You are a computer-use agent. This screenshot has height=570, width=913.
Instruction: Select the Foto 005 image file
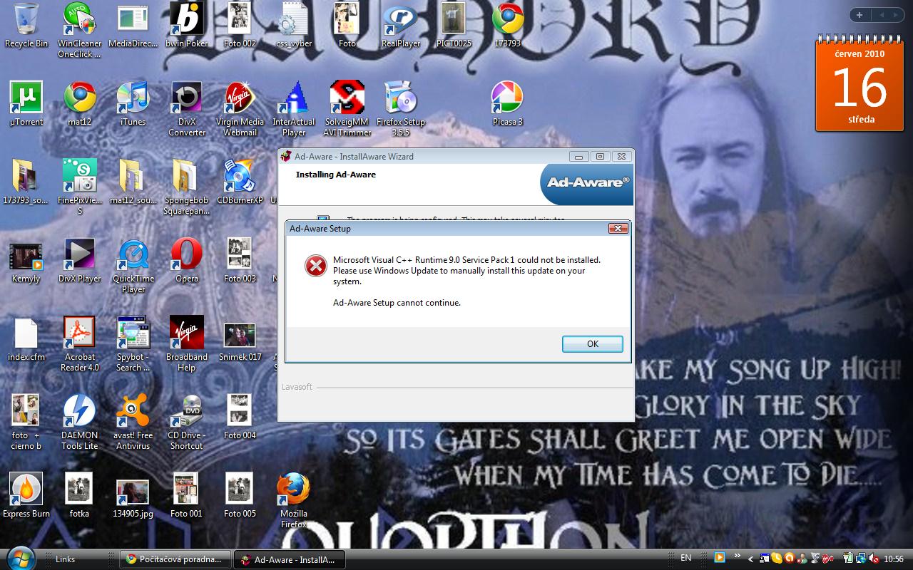pos(240,496)
